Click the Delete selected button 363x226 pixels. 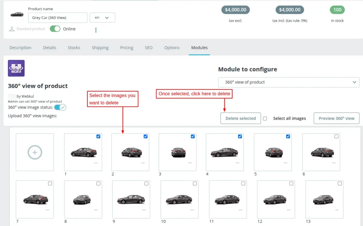coord(240,118)
